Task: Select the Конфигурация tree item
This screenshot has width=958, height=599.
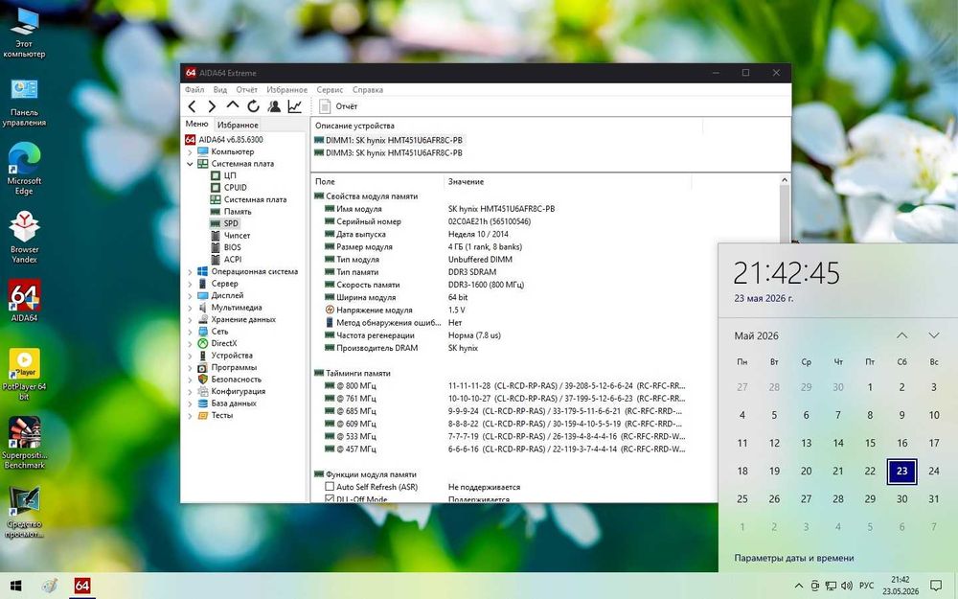Action: click(239, 391)
